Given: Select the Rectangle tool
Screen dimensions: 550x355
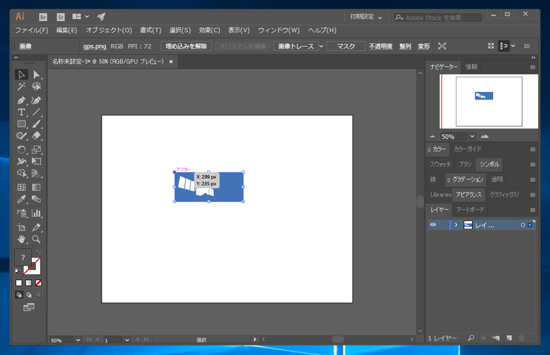Looking at the screenshot, I should click(x=21, y=124).
